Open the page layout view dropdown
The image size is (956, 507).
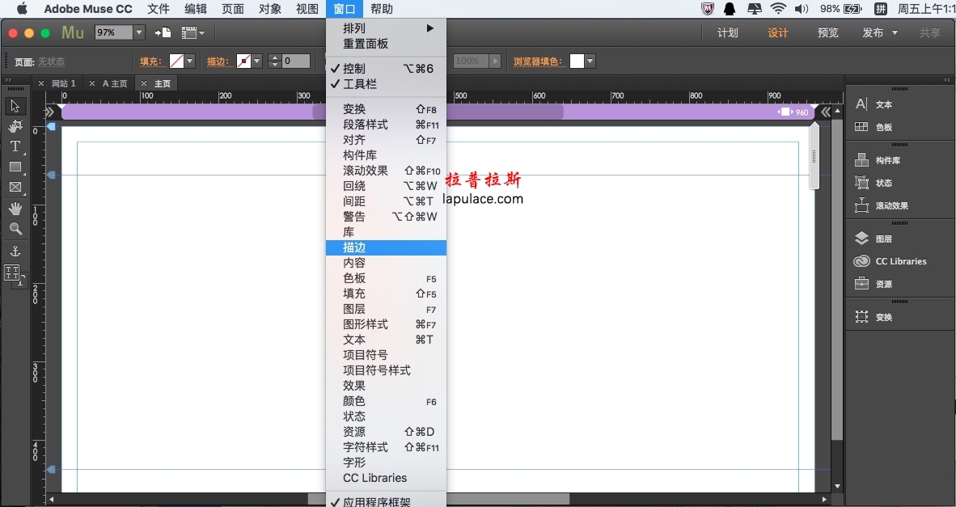(x=192, y=33)
